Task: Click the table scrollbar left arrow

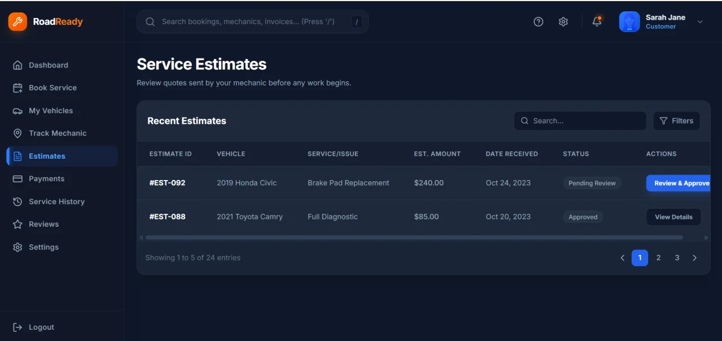Action: [x=141, y=237]
